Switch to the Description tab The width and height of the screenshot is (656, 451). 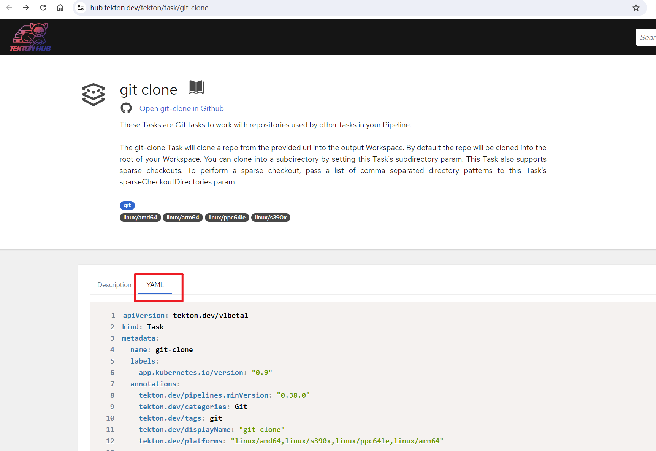(x=114, y=285)
